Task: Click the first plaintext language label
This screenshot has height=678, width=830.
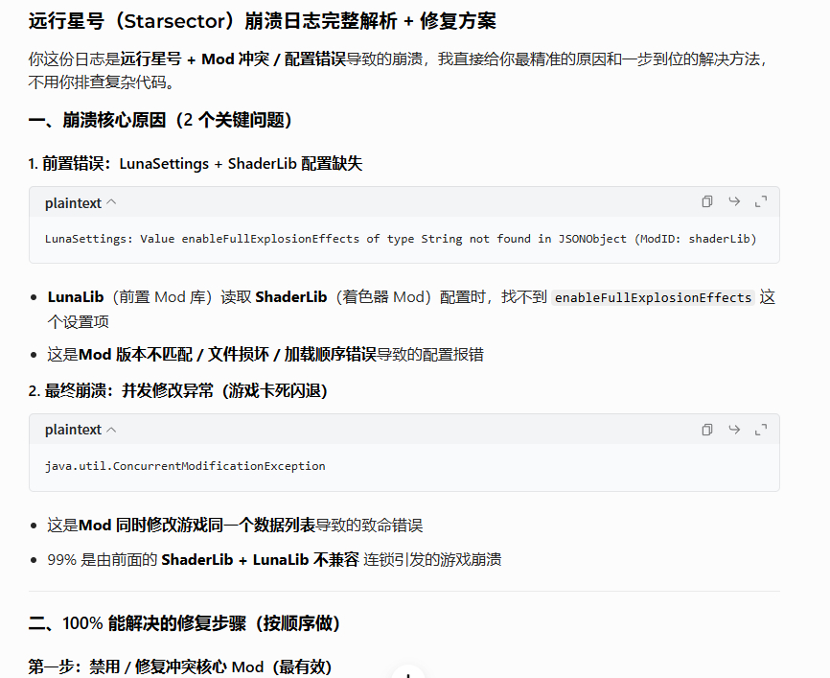Action: tap(73, 203)
